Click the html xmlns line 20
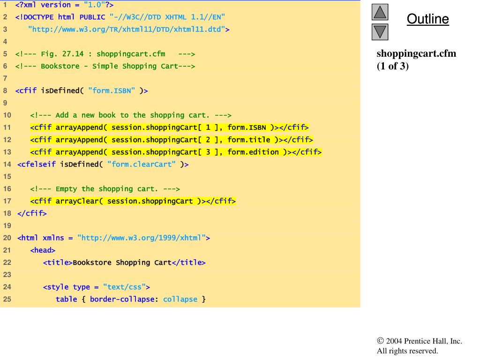Viewport: 480px width, 360px height. tap(113, 238)
